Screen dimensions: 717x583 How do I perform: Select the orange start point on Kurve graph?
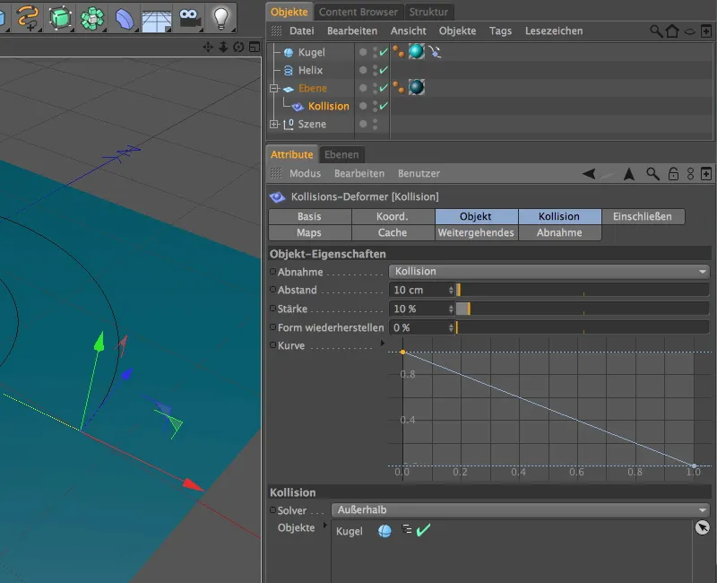402,352
